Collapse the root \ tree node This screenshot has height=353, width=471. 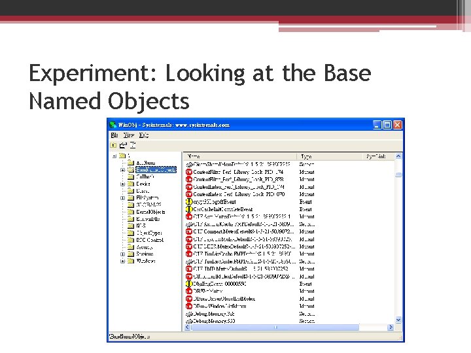[x=114, y=156]
